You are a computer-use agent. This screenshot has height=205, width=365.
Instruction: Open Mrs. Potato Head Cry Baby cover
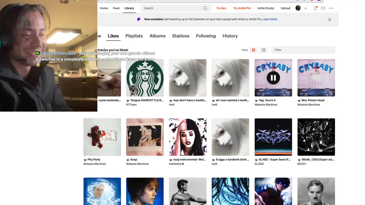click(316, 78)
